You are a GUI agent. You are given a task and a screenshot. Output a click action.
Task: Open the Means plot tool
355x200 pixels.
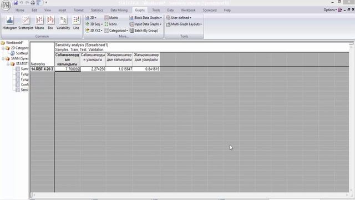pyautogui.click(x=39, y=23)
